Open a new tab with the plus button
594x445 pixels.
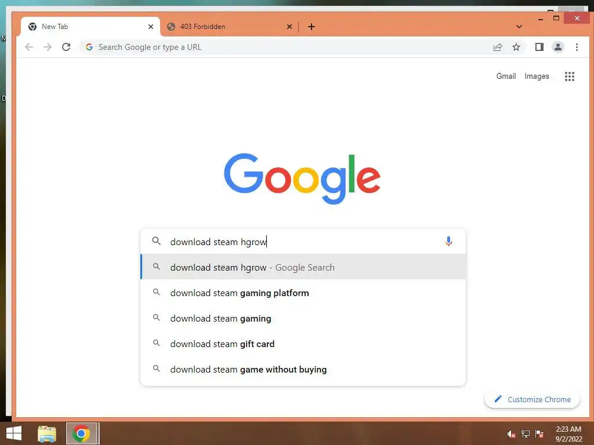[x=312, y=27]
